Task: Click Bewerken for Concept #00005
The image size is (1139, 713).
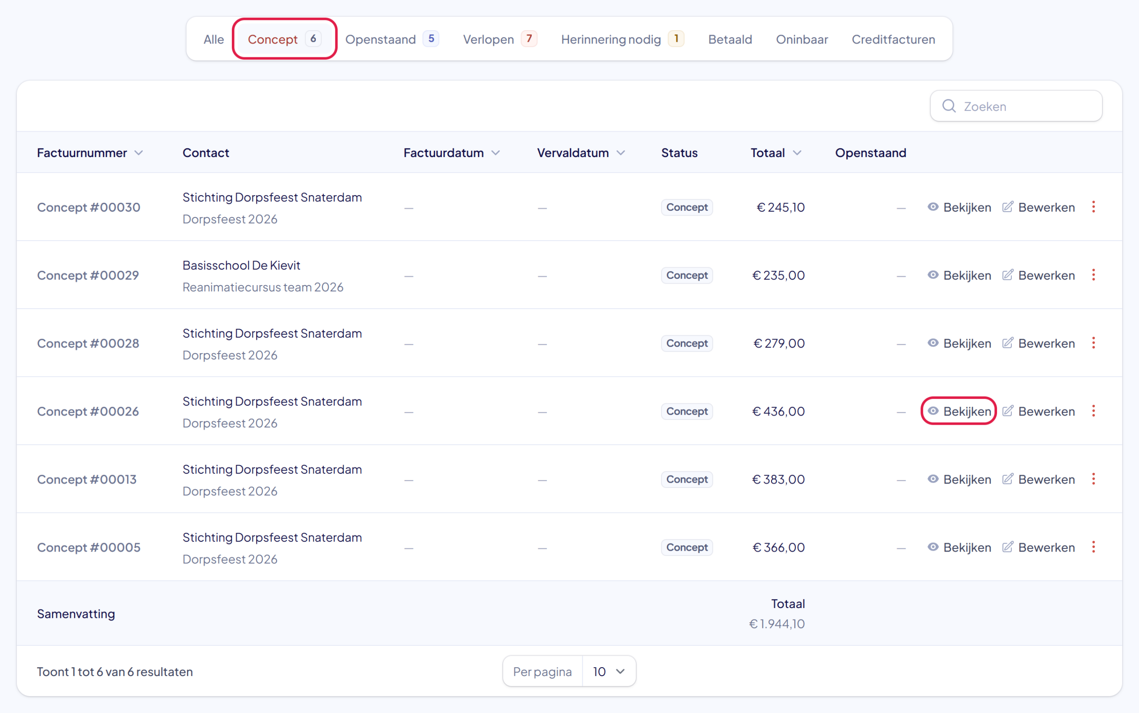Action: 1038,547
